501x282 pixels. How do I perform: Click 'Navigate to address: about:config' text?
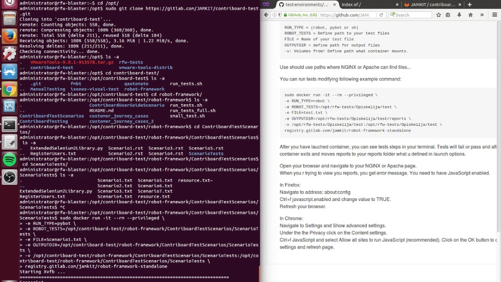(315, 192)
